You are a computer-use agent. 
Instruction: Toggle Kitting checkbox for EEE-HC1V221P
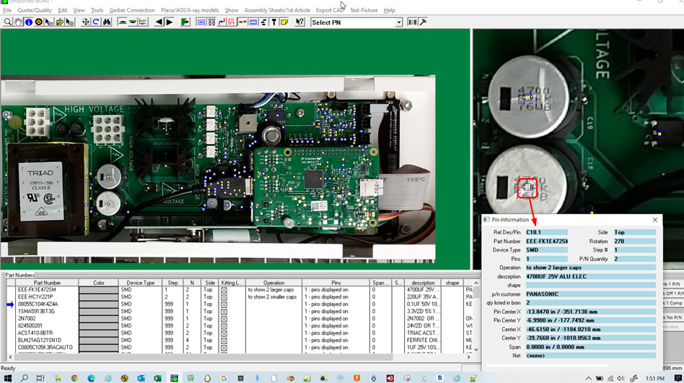[224, 297]
